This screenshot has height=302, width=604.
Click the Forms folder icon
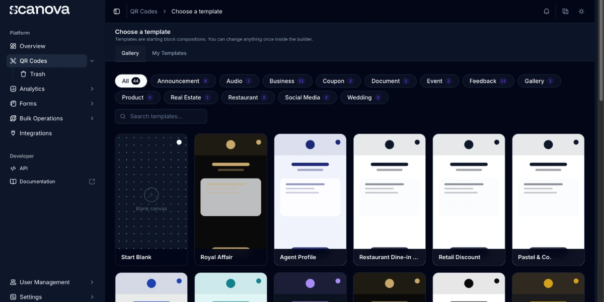click(x=13, y=104)
